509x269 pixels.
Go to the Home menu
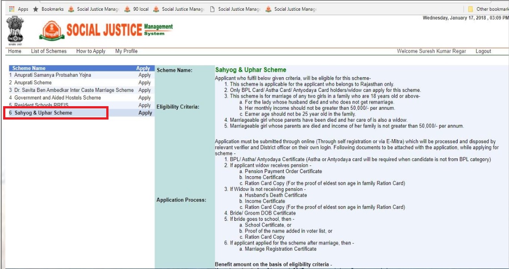15,51
